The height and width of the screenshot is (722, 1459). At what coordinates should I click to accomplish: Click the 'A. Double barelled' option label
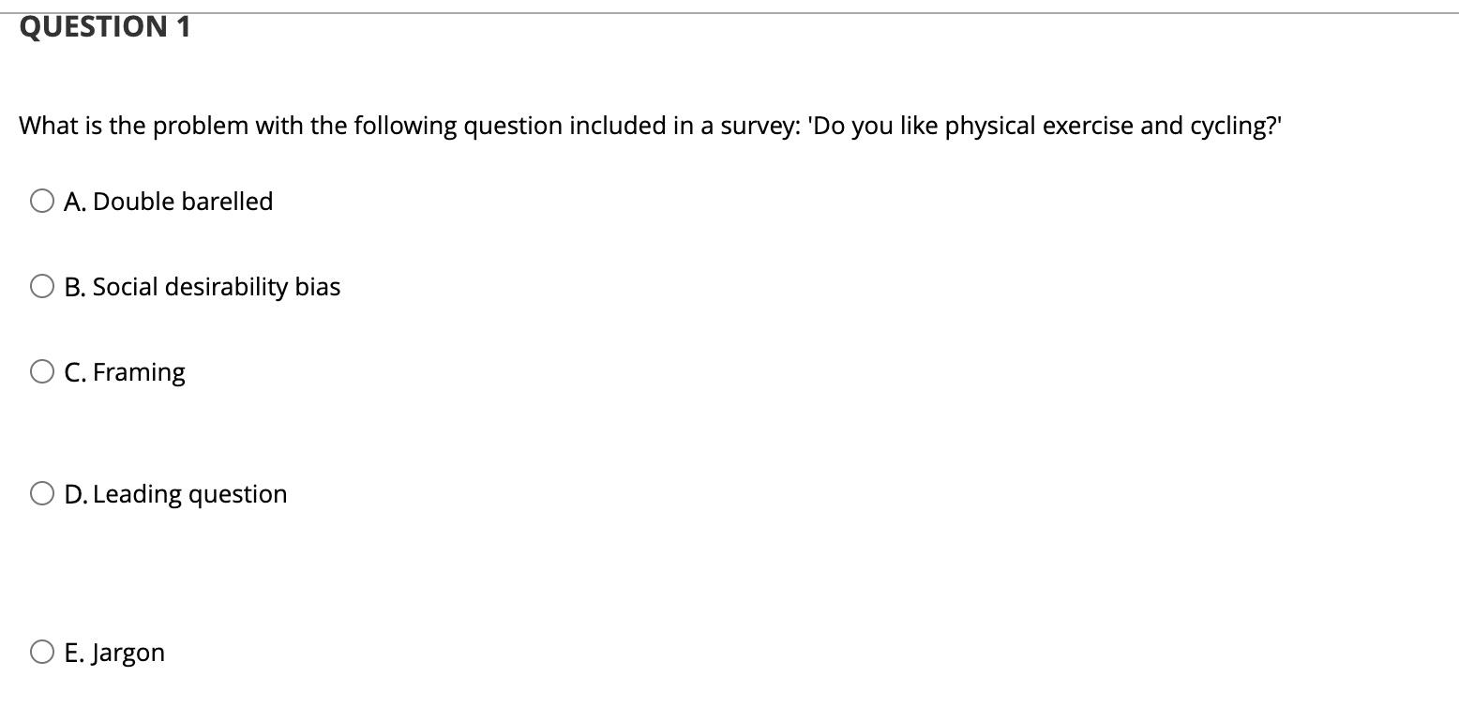coord(169,201)
